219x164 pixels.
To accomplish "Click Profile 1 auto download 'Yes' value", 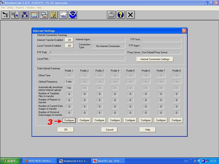I will pos(69,88).
